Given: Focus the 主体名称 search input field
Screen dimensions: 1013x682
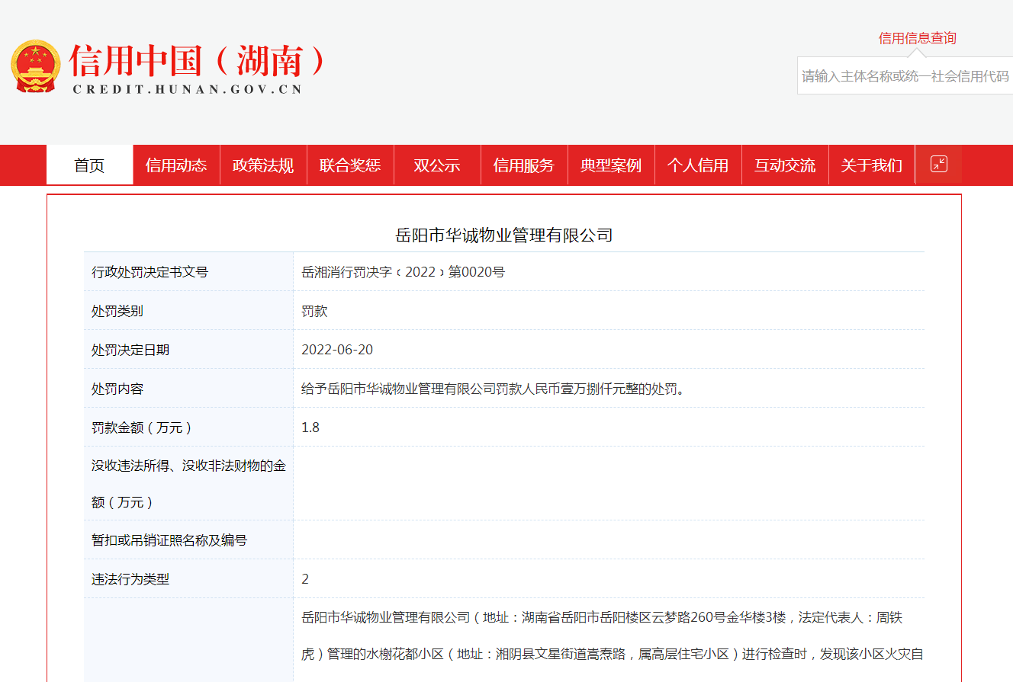Looking at the screenshot, I should point(905,76).
